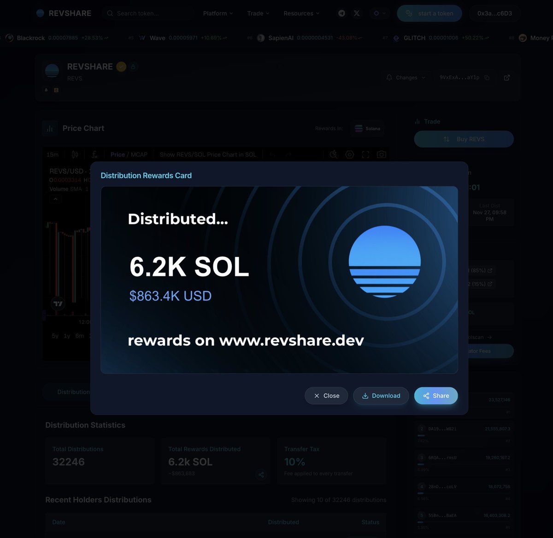Take a chart snapshot with the camera icon
This screenshot has width=553, height=538.
tap(382, 154)
